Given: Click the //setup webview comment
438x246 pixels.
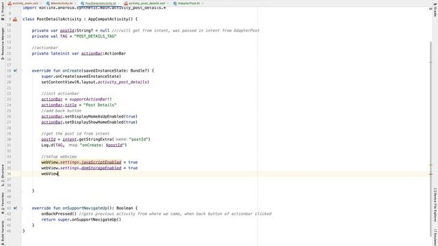Looking at the screenshot, I should tap(59, 156).
